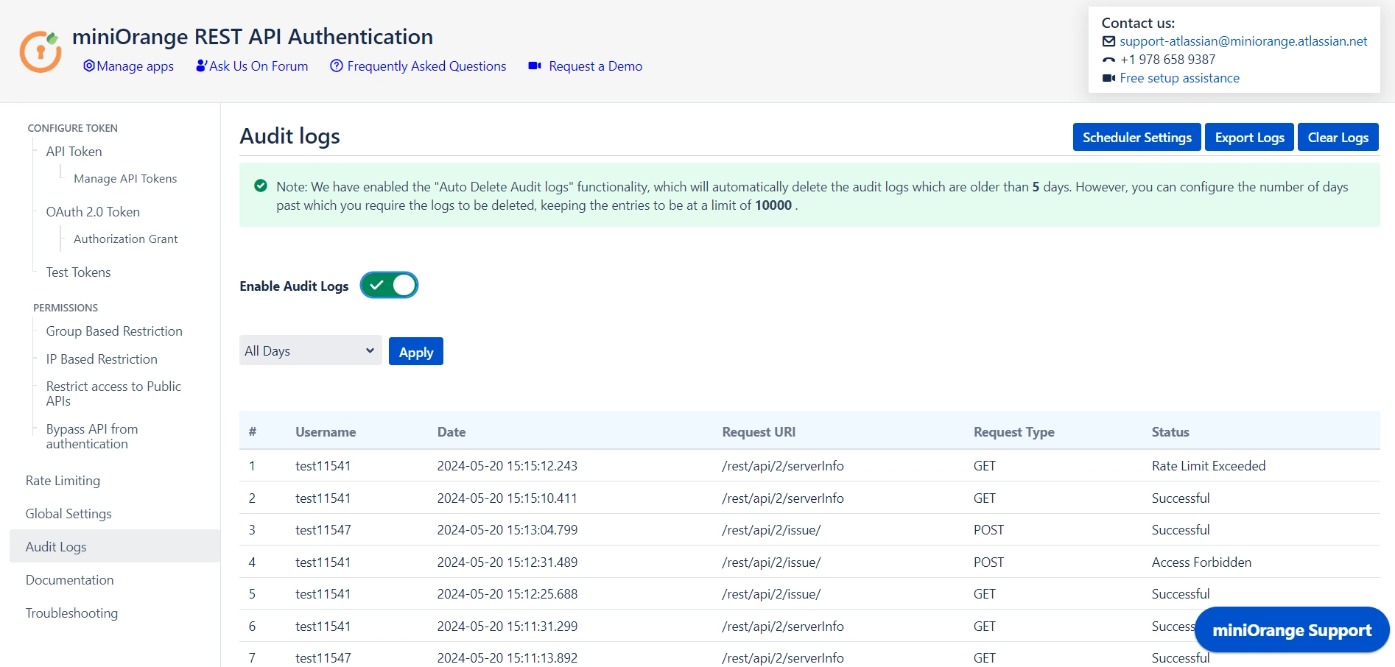The image size is (1395, 667).
Task: Click the Free setup assistance camera icon
Action: (x=1108, y=78)
